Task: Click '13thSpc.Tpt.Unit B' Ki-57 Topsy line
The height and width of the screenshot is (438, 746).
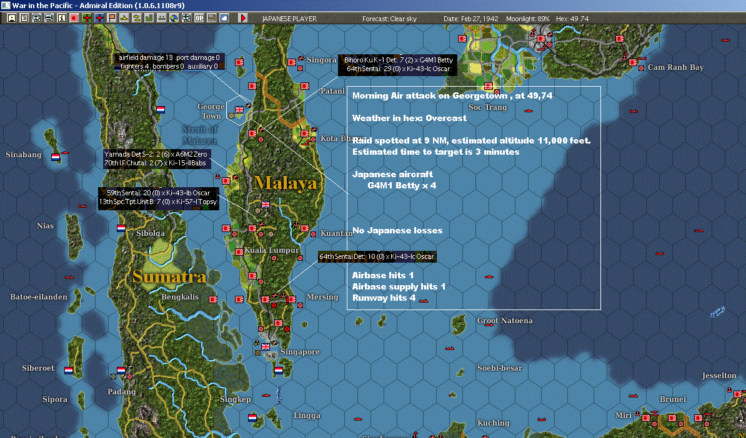Action: [x=158, y=202]
